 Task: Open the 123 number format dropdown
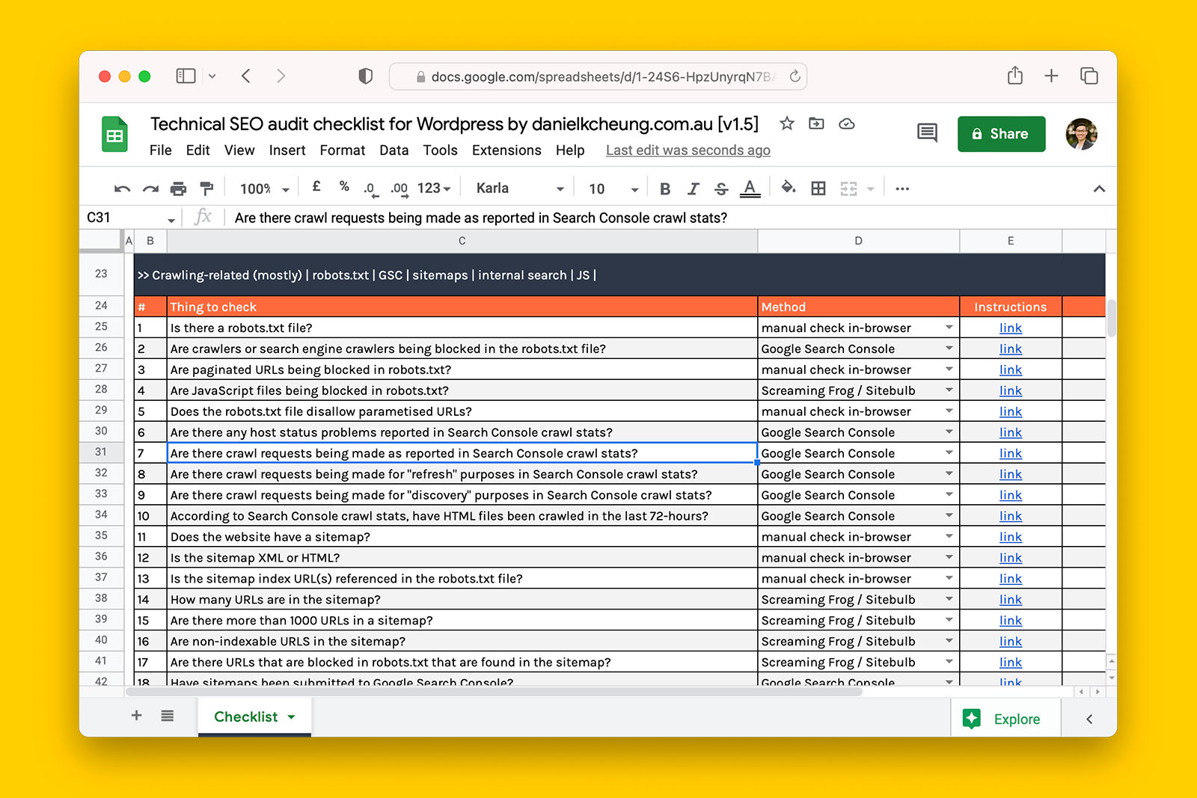tap(434, 188)
